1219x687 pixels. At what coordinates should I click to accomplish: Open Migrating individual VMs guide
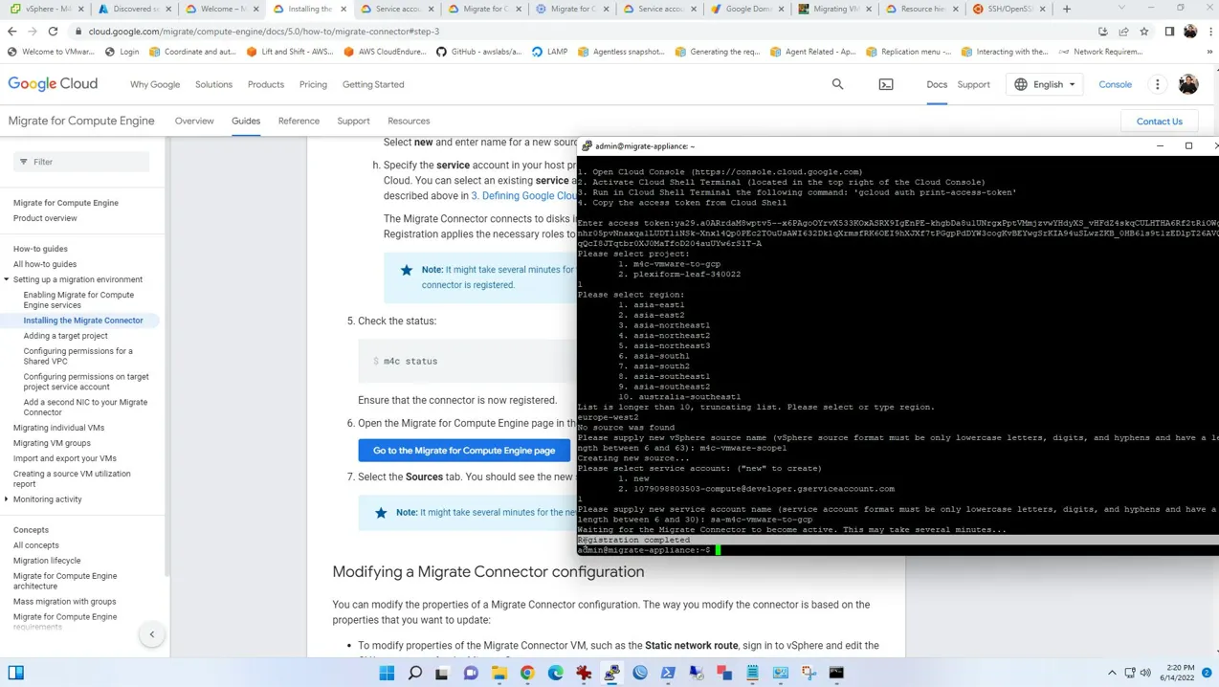click(x=58, y=428)
